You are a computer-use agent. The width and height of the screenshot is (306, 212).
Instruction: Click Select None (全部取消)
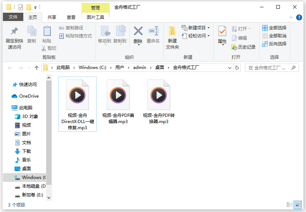click(274, 36)
